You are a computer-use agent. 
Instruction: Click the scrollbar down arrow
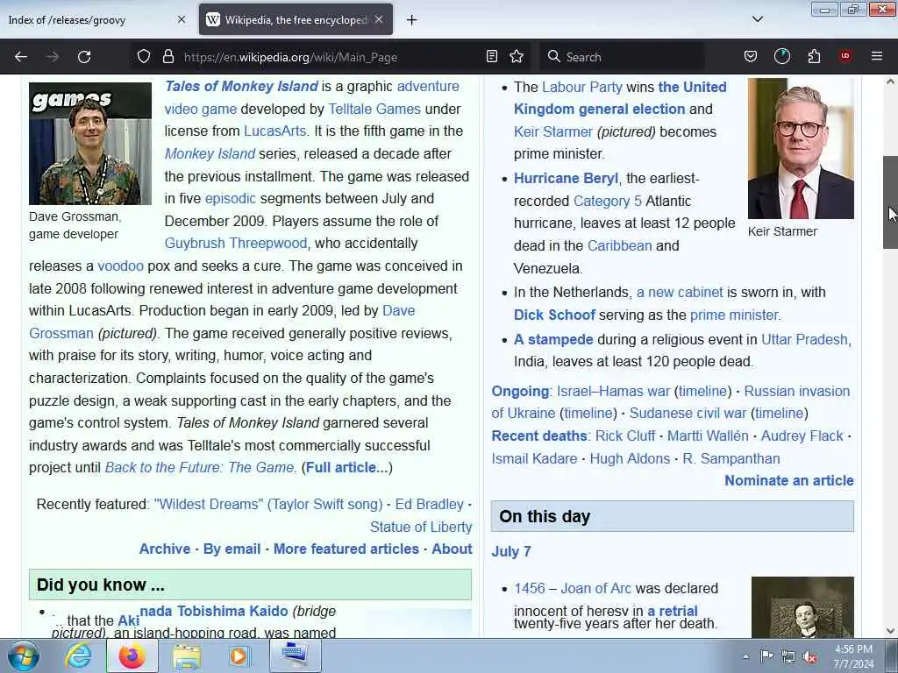click(890, 631)
